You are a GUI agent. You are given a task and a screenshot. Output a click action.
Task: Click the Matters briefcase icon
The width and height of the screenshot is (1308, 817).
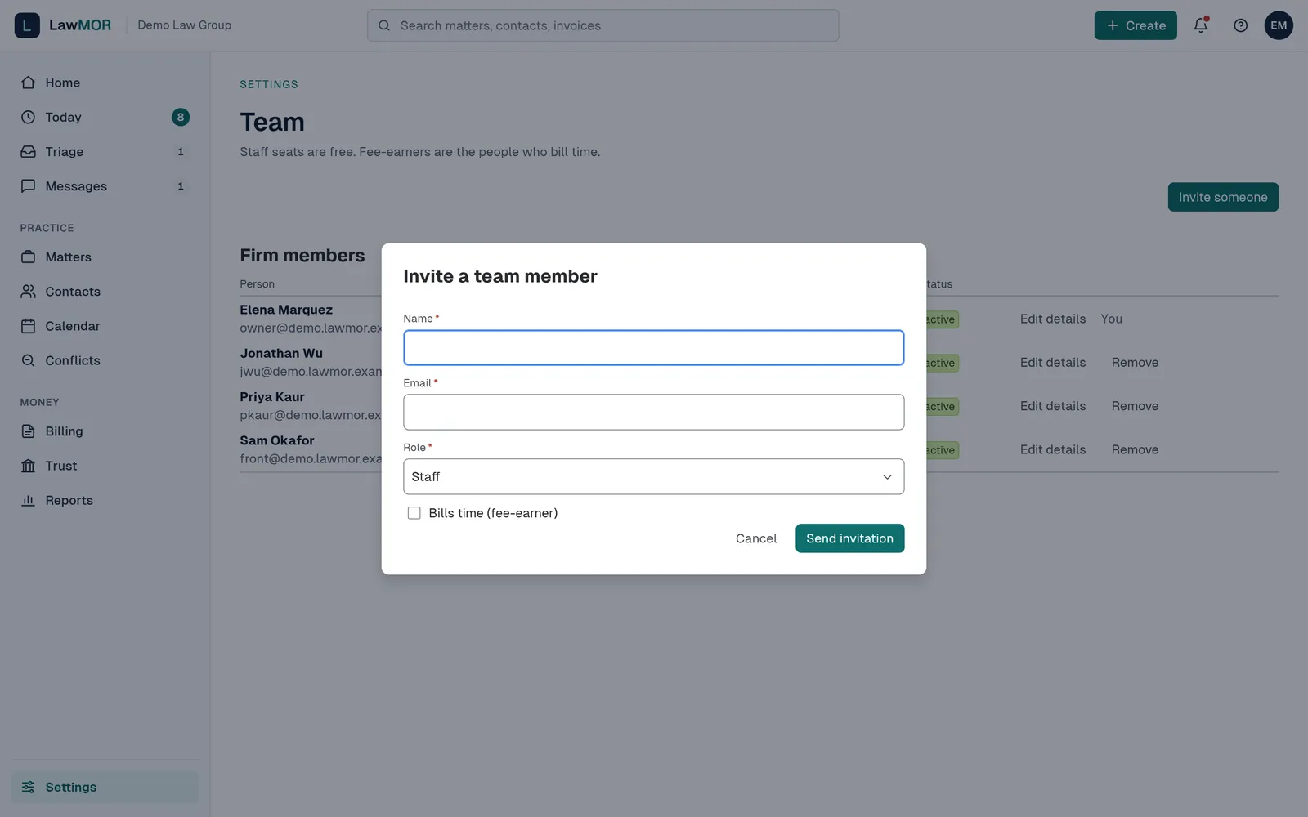[28, 257]
